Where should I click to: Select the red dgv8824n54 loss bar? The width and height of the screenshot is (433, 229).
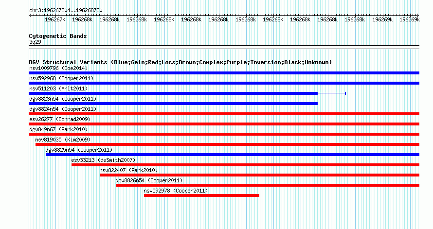click(224, 114)
